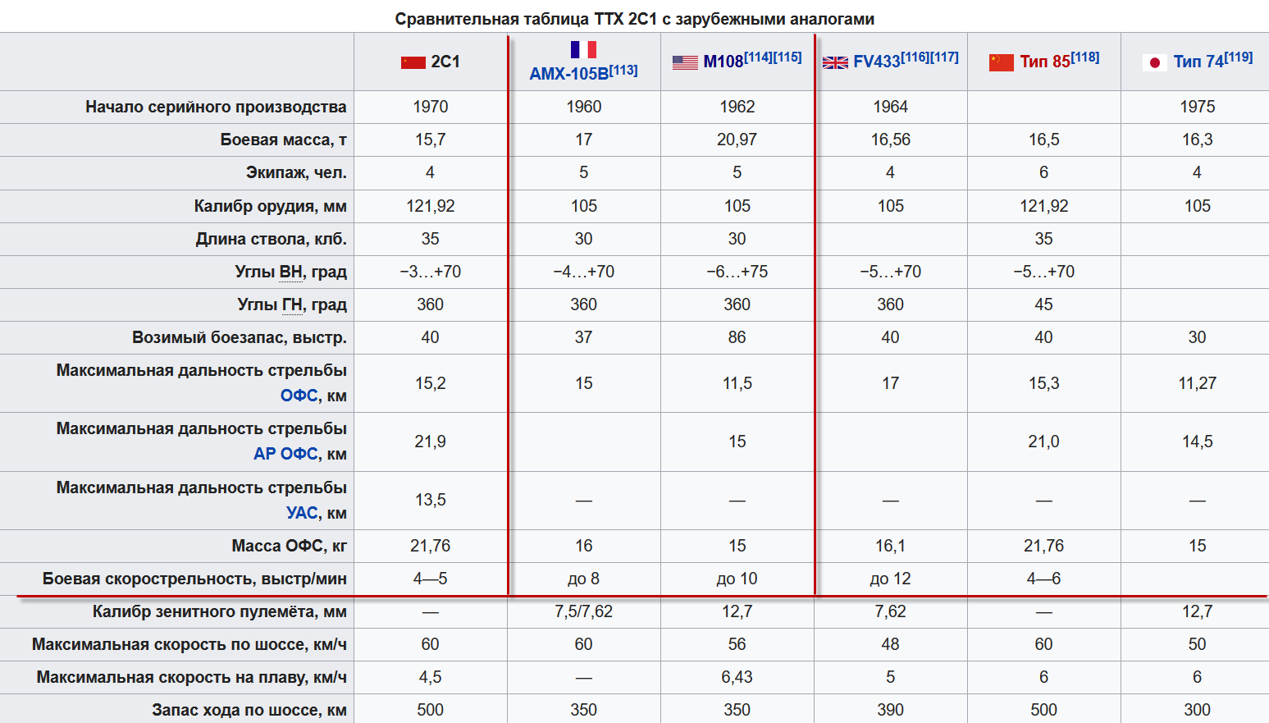1269x723 pixels.
Task: Select the 2С1 column header text
Action: (445, 62)
